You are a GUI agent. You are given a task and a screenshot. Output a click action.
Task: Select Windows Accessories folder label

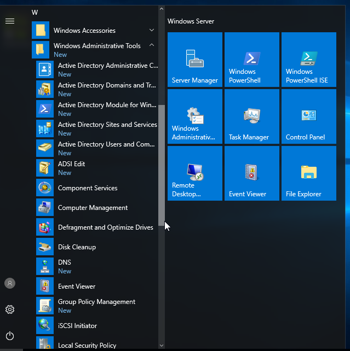point(84,31)
